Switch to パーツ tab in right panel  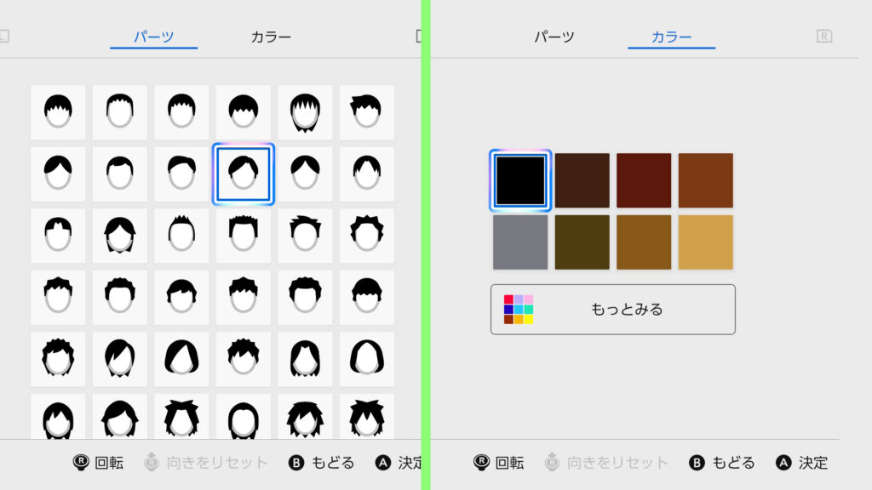(554, 37)
